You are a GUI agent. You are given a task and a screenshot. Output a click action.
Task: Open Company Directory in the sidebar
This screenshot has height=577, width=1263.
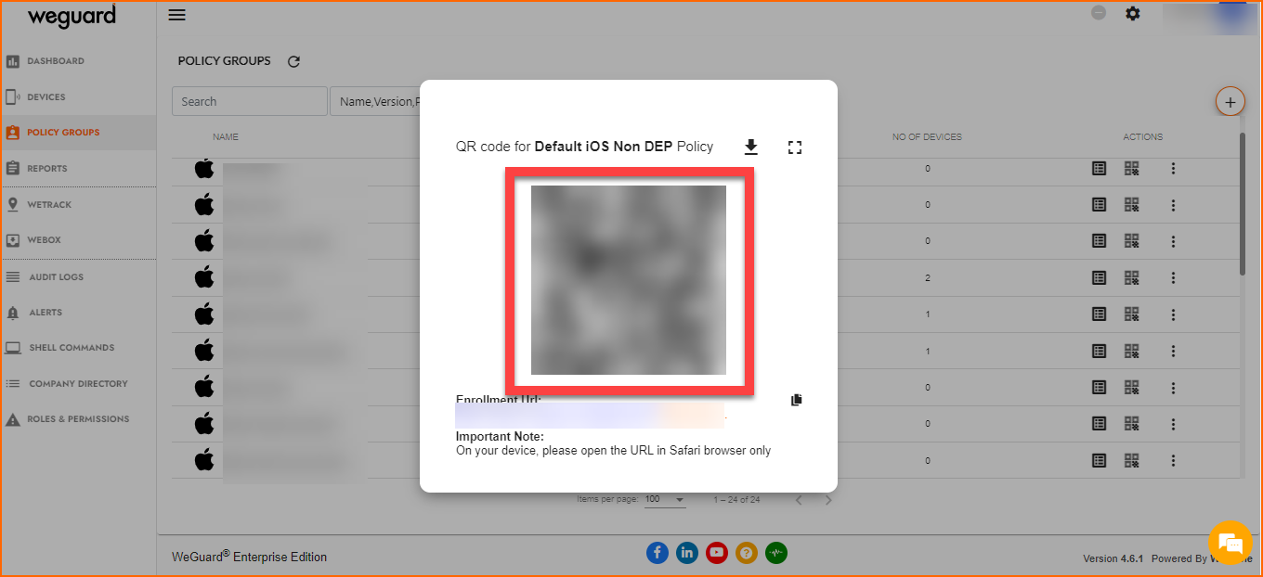coord(78,384)
